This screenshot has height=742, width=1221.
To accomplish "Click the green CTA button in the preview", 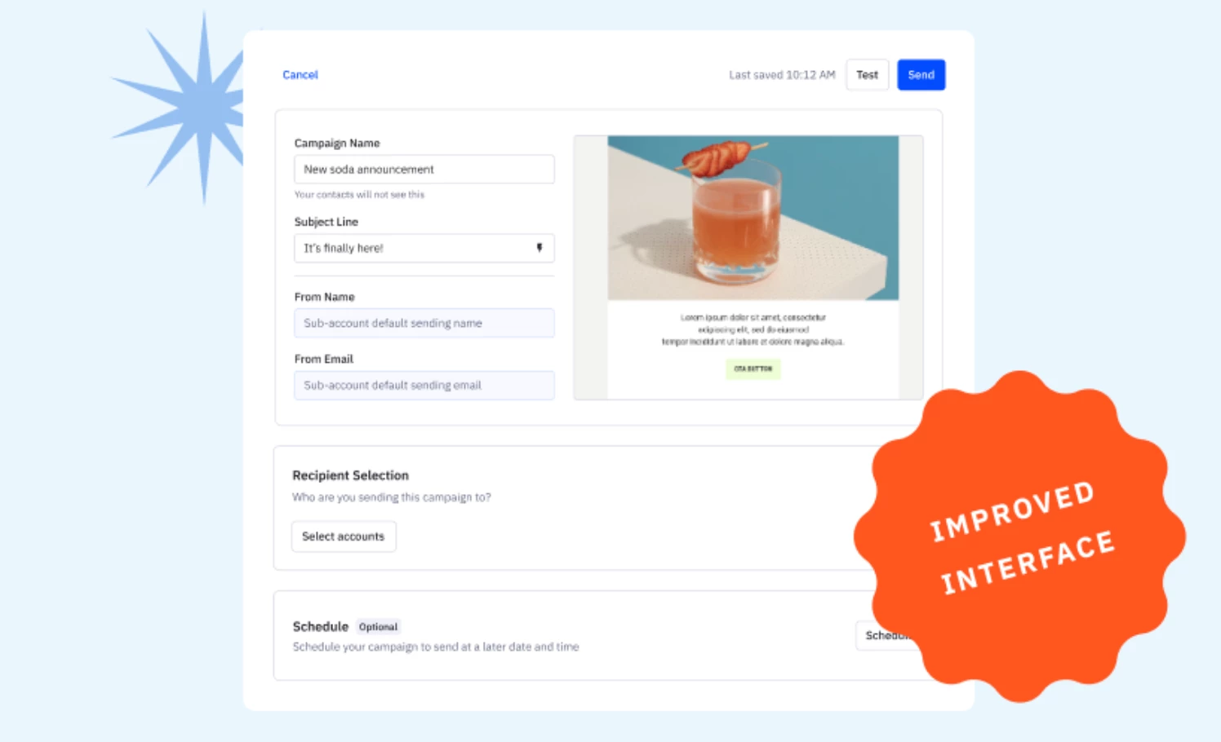I will 753,369.
